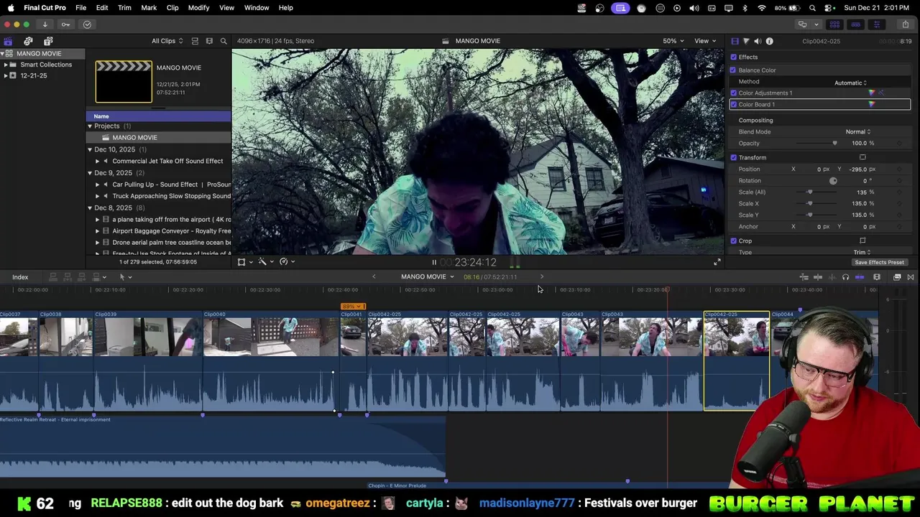The width and height of the screenshot is (920, 517).
Task: Show the Photos and Audio sidebar
Action: click(28, 41)
